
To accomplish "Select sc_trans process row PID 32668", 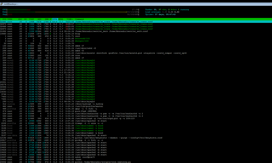I will (x=136, y=27).
